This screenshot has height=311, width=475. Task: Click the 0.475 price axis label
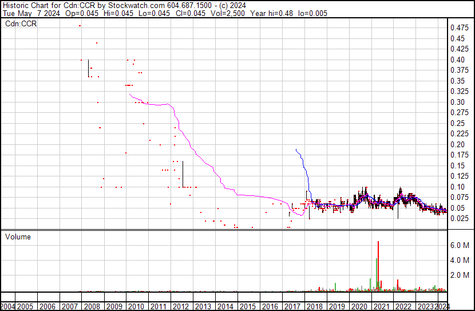pyautogui.click(x=459, y=28)
